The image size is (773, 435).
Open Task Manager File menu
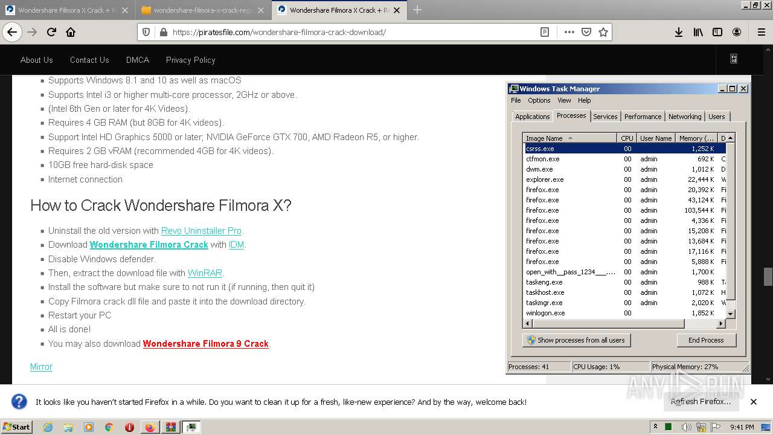click(515, 100)
